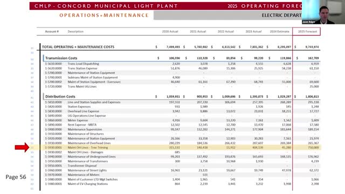This screenshot has width=345, height=194.
Task: Click the 'Transformer Disposal' description
Action: coord(82,165)
